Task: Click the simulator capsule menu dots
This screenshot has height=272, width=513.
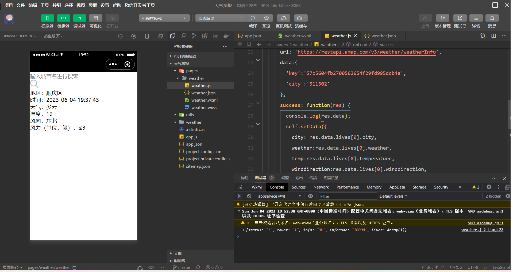Action: [113, 64]
